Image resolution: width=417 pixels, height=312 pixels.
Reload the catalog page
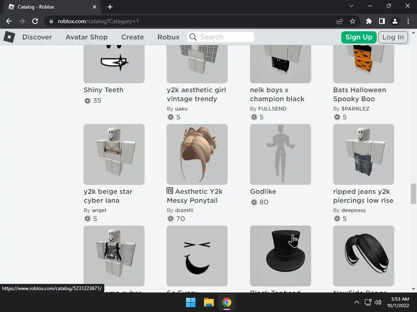coord(35,21)
